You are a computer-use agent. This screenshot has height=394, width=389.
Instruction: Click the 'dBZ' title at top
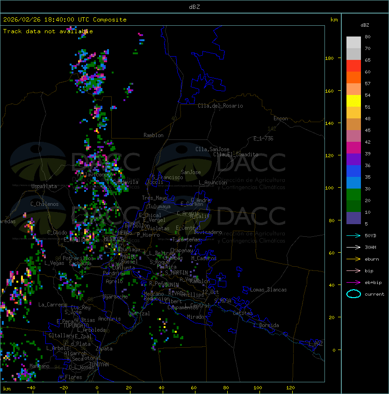click(194, 7)
